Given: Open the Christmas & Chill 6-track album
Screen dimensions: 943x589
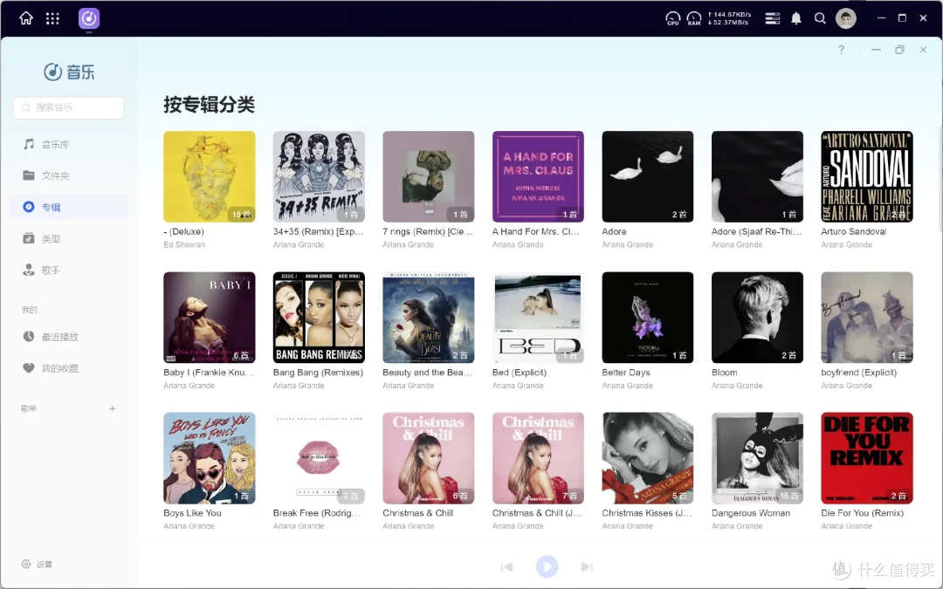Looking at the screenshot, I should (428, 458).
